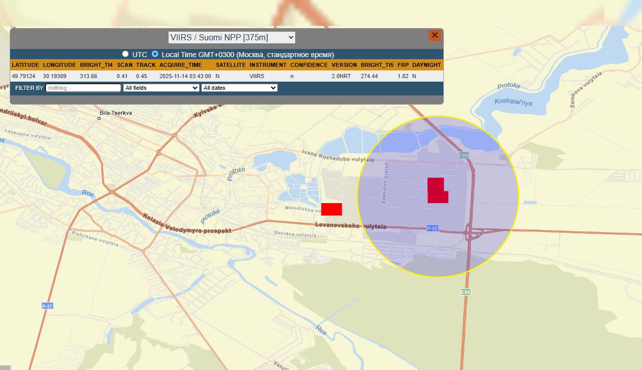Close the VIIRS fire data panel
Screen dimensions: 642x370
coord(435,35)
